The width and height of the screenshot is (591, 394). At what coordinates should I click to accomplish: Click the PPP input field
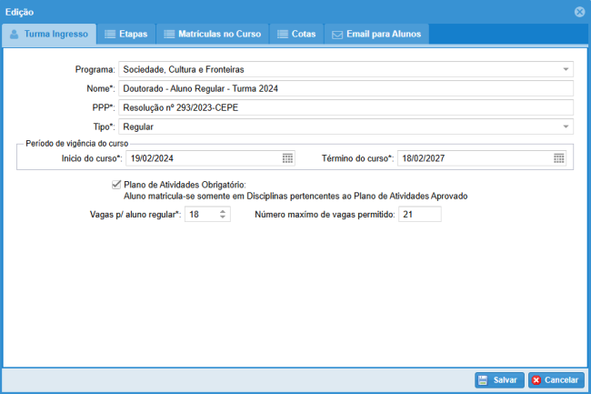[346, 107]
